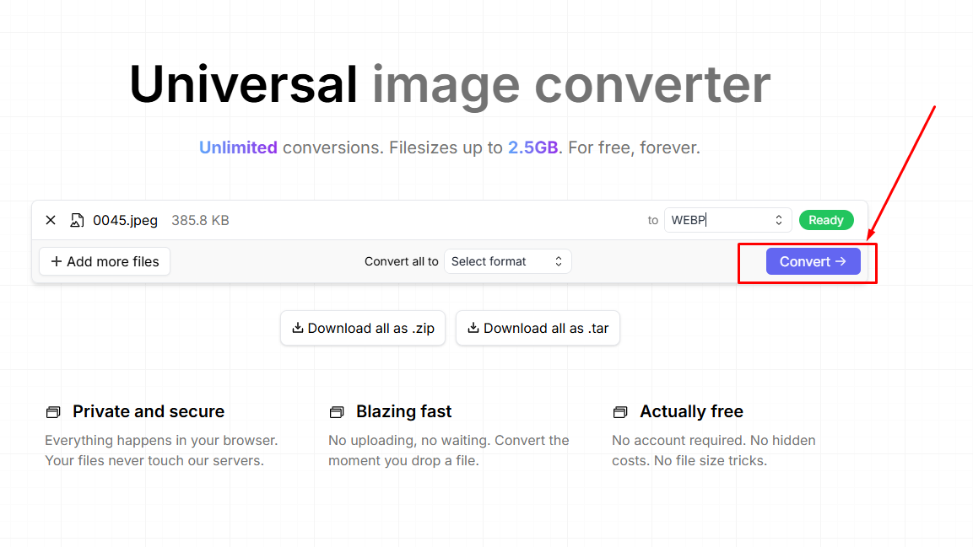Select Download all as .zip

pos(363,328)
